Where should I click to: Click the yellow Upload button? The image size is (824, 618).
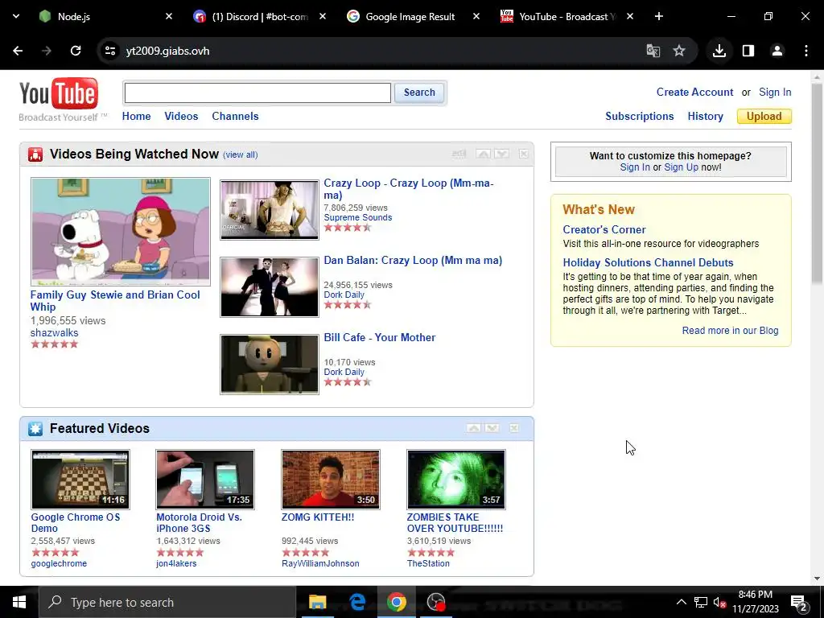tap(764, 116)
